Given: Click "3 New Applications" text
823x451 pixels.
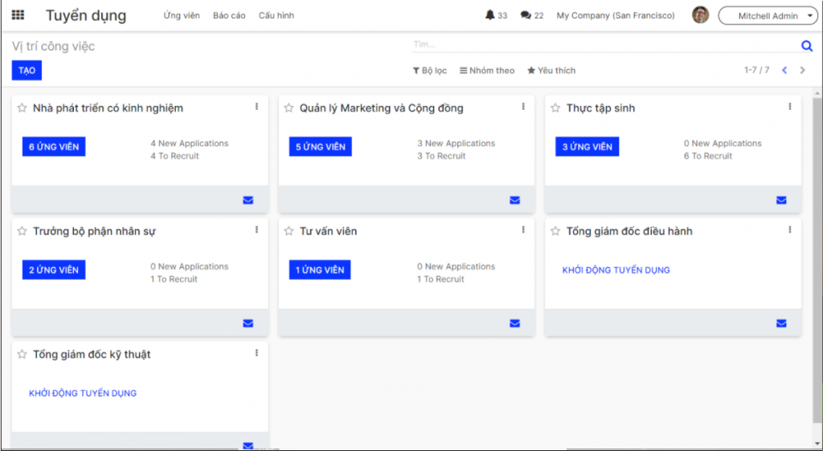Looking at the screenshot, I should 457,143.
